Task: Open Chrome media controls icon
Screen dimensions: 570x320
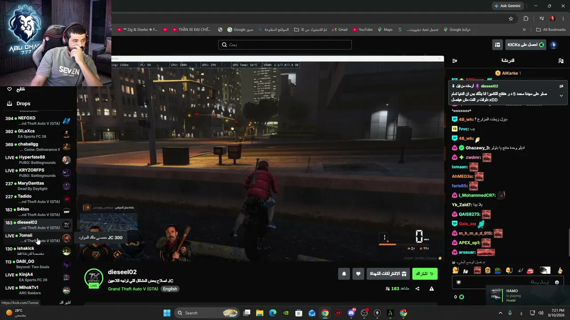Action: pyautogui.click(x=541, y=19)
